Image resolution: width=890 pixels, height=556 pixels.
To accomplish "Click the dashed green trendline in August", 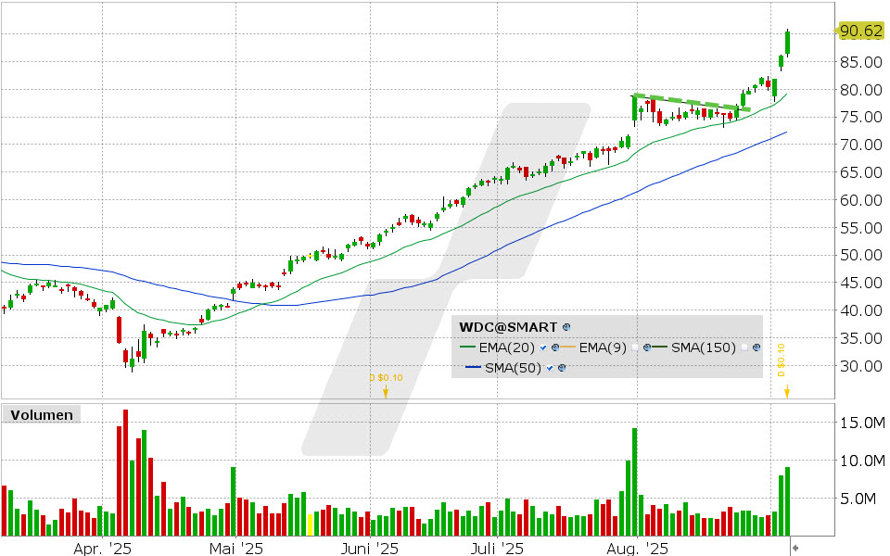I will click(692, 102).
